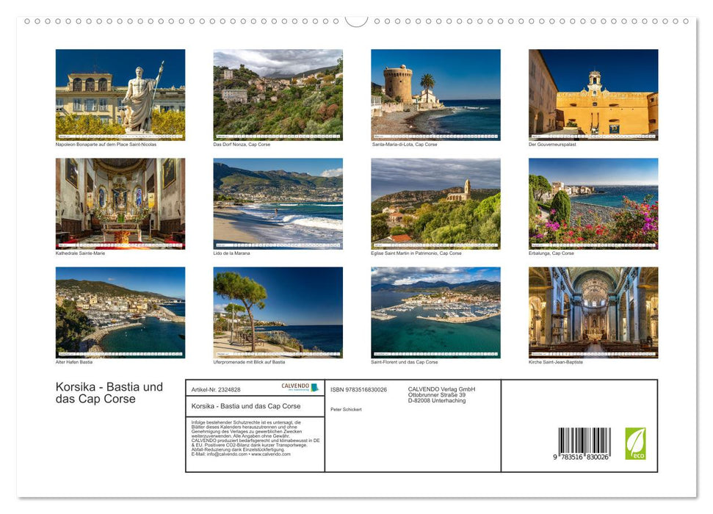Click caption 'Erbalunga, Cap Corse'

(x=551, y=253)
